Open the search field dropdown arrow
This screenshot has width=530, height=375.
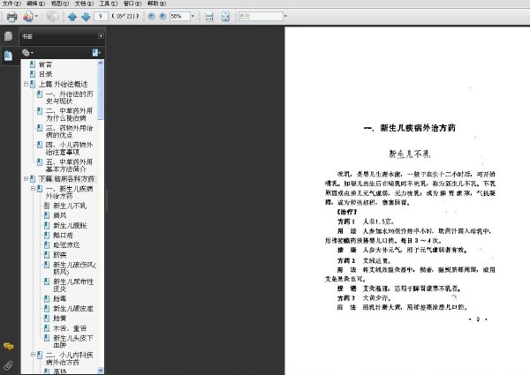tap(285, 16)
